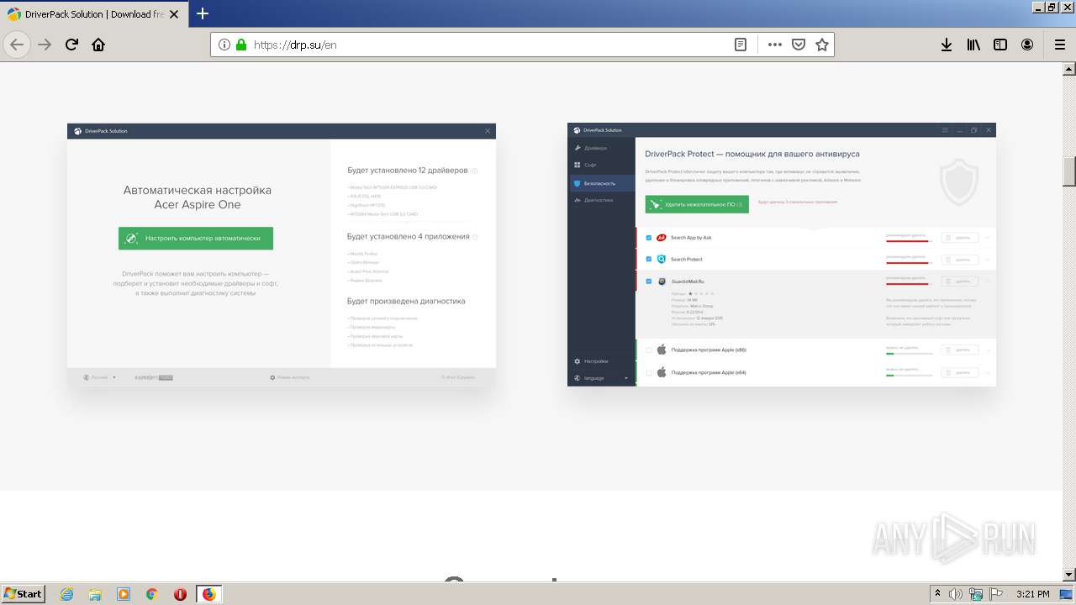The height and width of the screenshot is (605, 1076).
Task: Uncheck the Guard@Mail.Ru checkbox
Action: click(649, 281)
